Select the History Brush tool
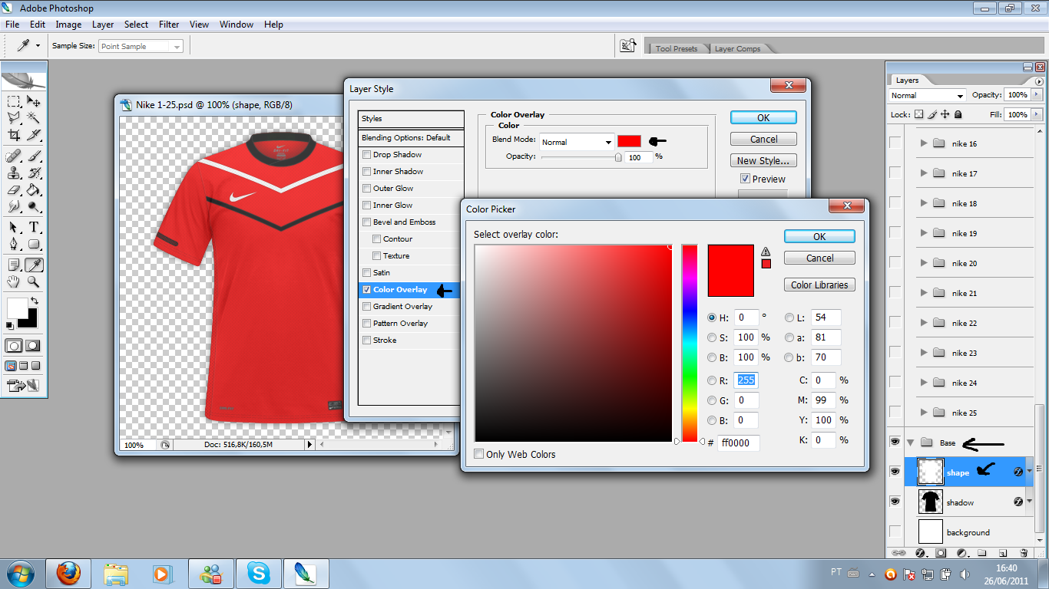 pos(34,173)
